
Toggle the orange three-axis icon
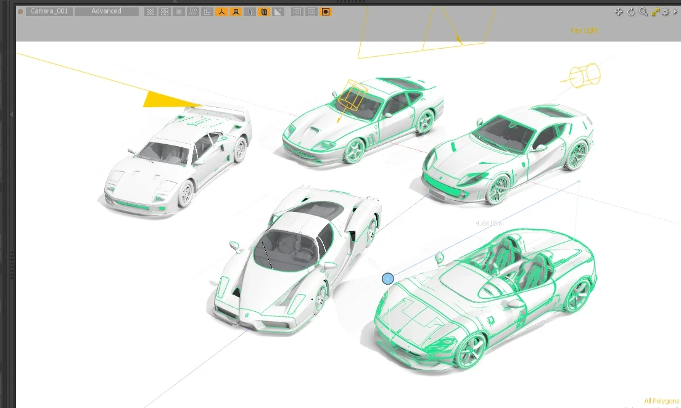(221, 12)
